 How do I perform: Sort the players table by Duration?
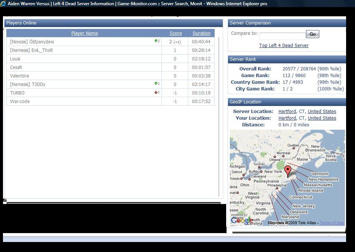[x=202, y=33]
